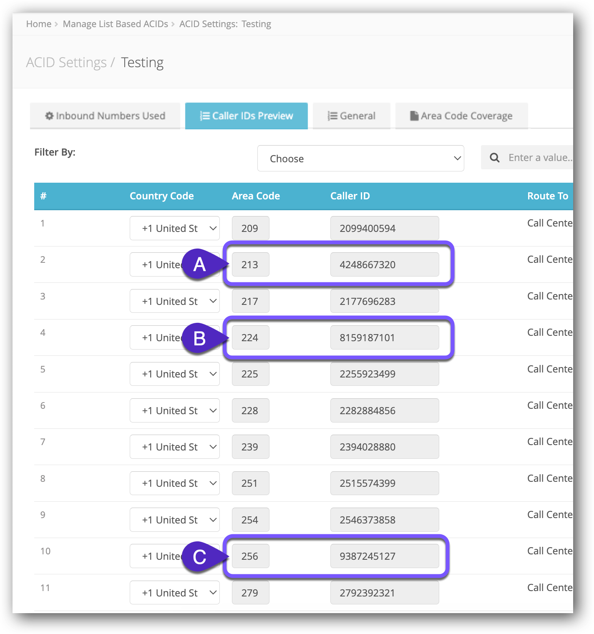Open country code dropdown in row 7
Screen dimensions: 594x634
click(175, 447)
